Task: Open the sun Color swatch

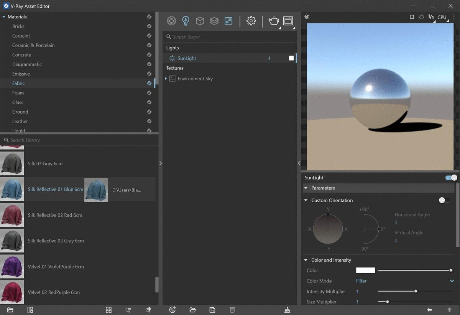Action: (x=366, y=270)
